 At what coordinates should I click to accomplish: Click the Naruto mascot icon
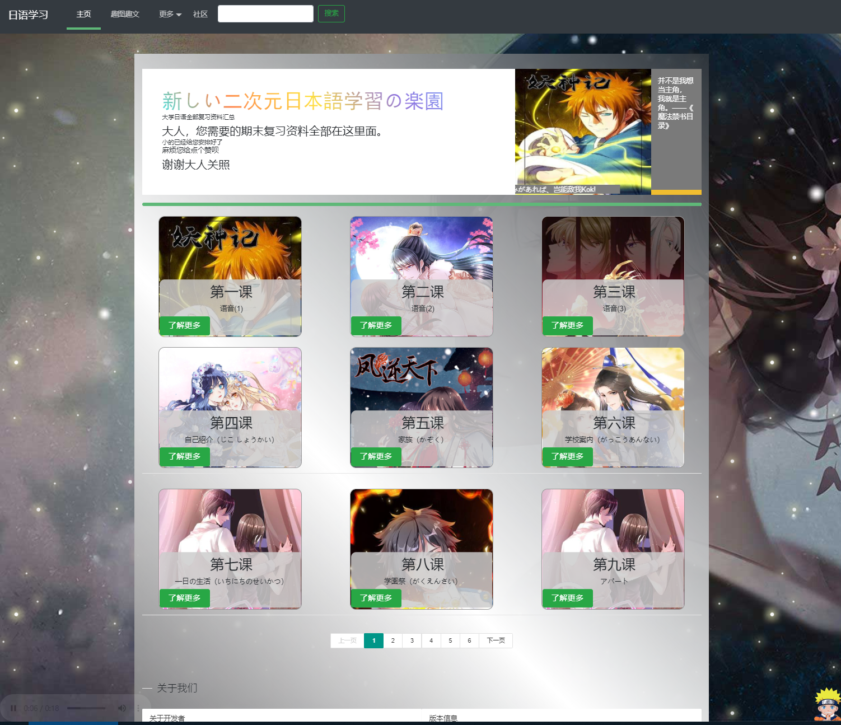coord(827,704)
